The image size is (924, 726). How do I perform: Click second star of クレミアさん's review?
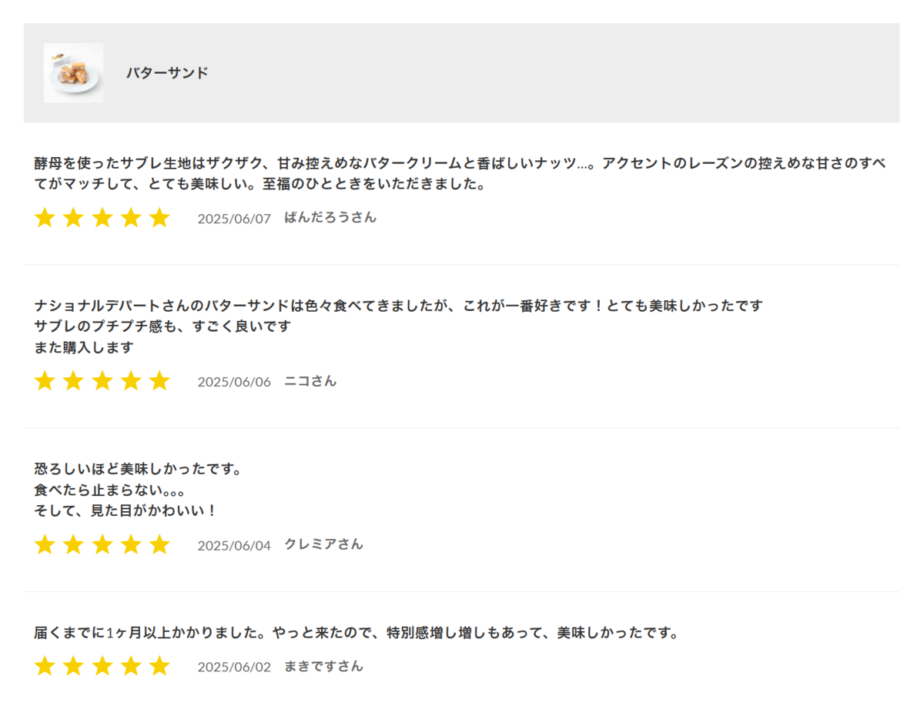point(73,545)
